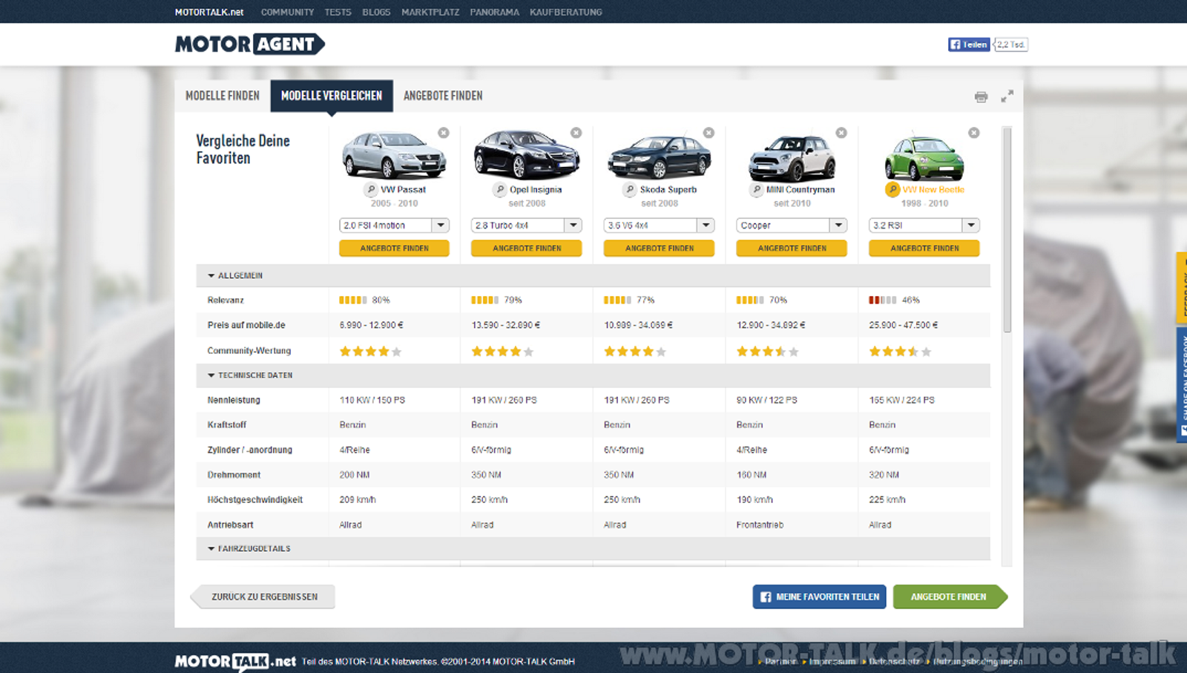Open the Cooper engine dropdown
This screenshot has width=1187, height=673.
point(792,225)
